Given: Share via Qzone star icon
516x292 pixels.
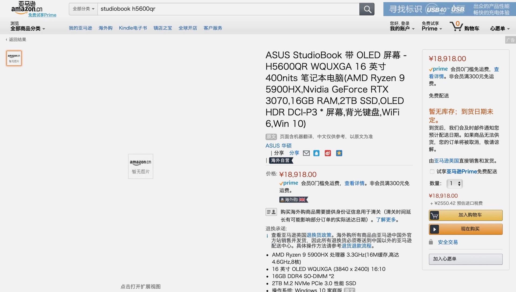Looking at the screenshot, I should [339, 153].
